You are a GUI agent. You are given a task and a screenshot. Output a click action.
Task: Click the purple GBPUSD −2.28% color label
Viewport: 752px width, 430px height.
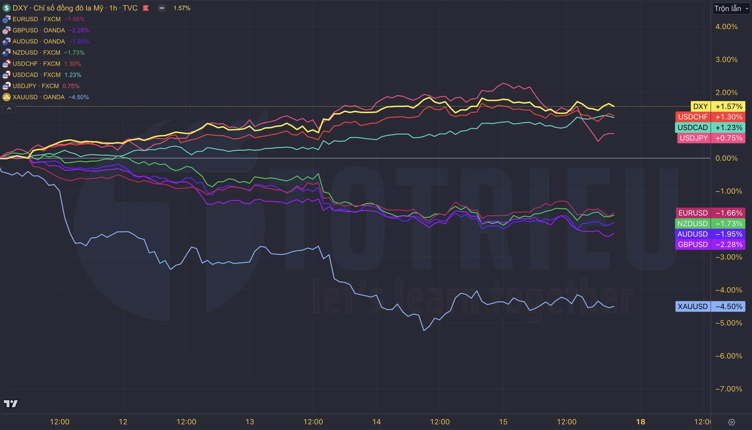pyautogui.click(x=710, y=244)
